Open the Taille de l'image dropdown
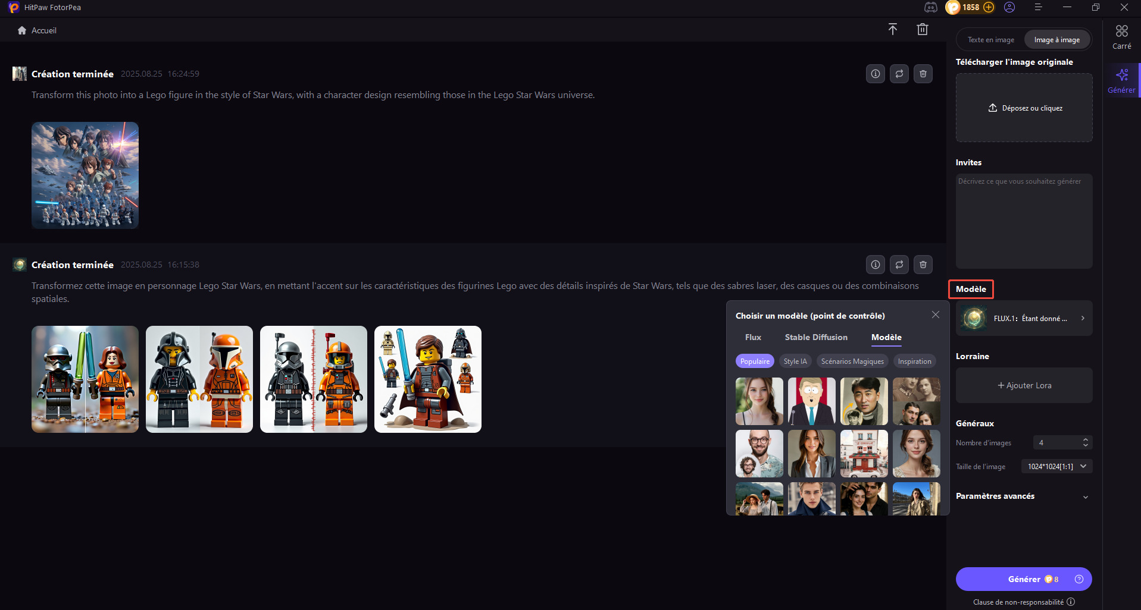Image resolution: width=1141 pixels, height=610 pixels. pyautogui.click(x=1056, y=467)
